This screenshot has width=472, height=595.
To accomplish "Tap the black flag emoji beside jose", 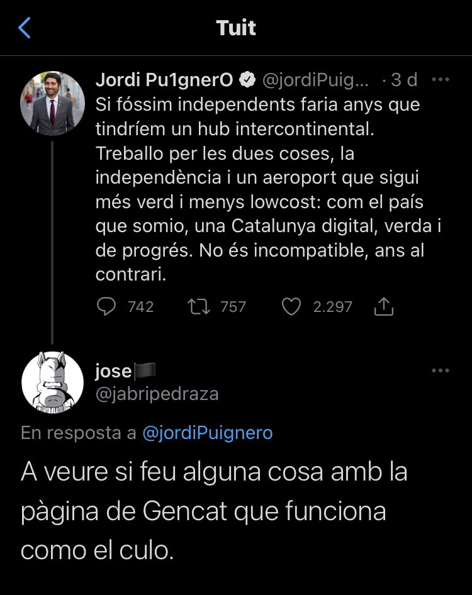I will 144,372.
